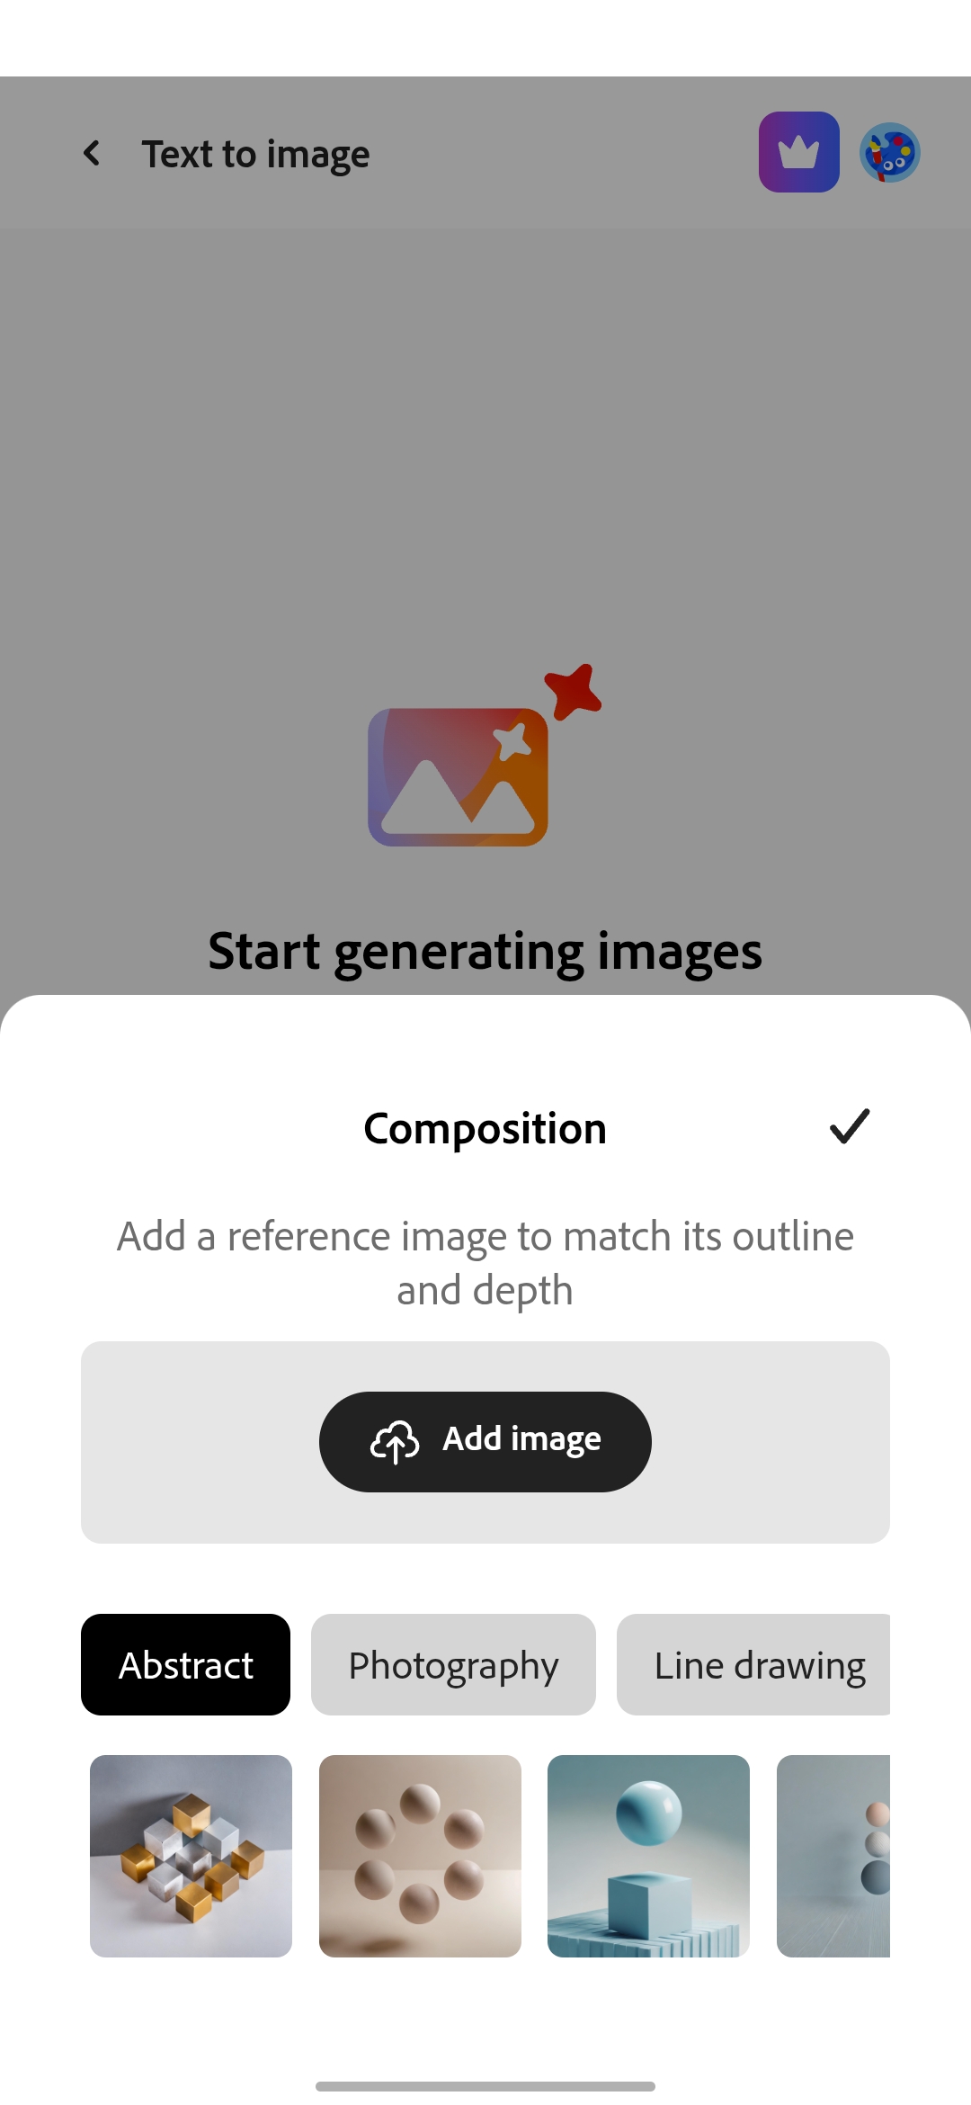Tap the red sparkle star icon
The height and width of the screenshot is (2105, 971).
573,691
